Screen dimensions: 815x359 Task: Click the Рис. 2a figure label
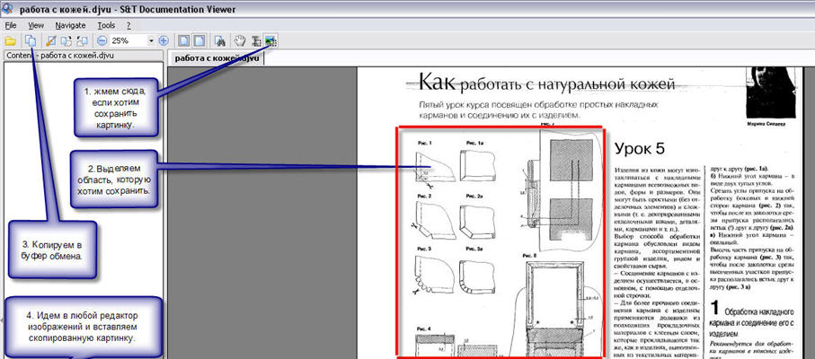point(474,196)
